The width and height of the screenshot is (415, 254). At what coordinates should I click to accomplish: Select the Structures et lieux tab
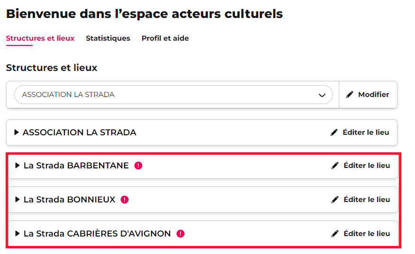[40, 38]
